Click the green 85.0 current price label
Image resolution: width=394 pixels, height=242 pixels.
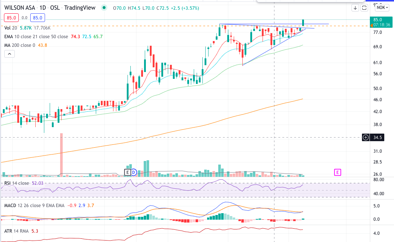378,20
